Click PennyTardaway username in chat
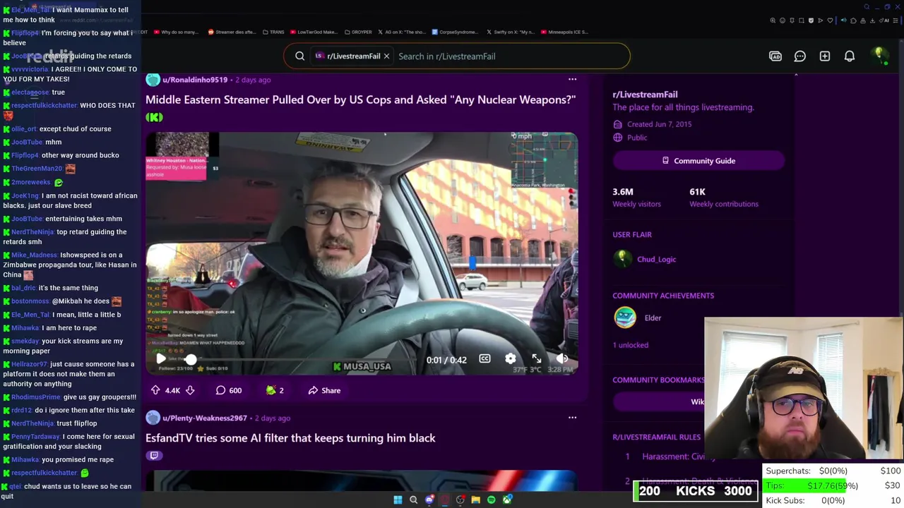The image size is (904, 508). 35,437
